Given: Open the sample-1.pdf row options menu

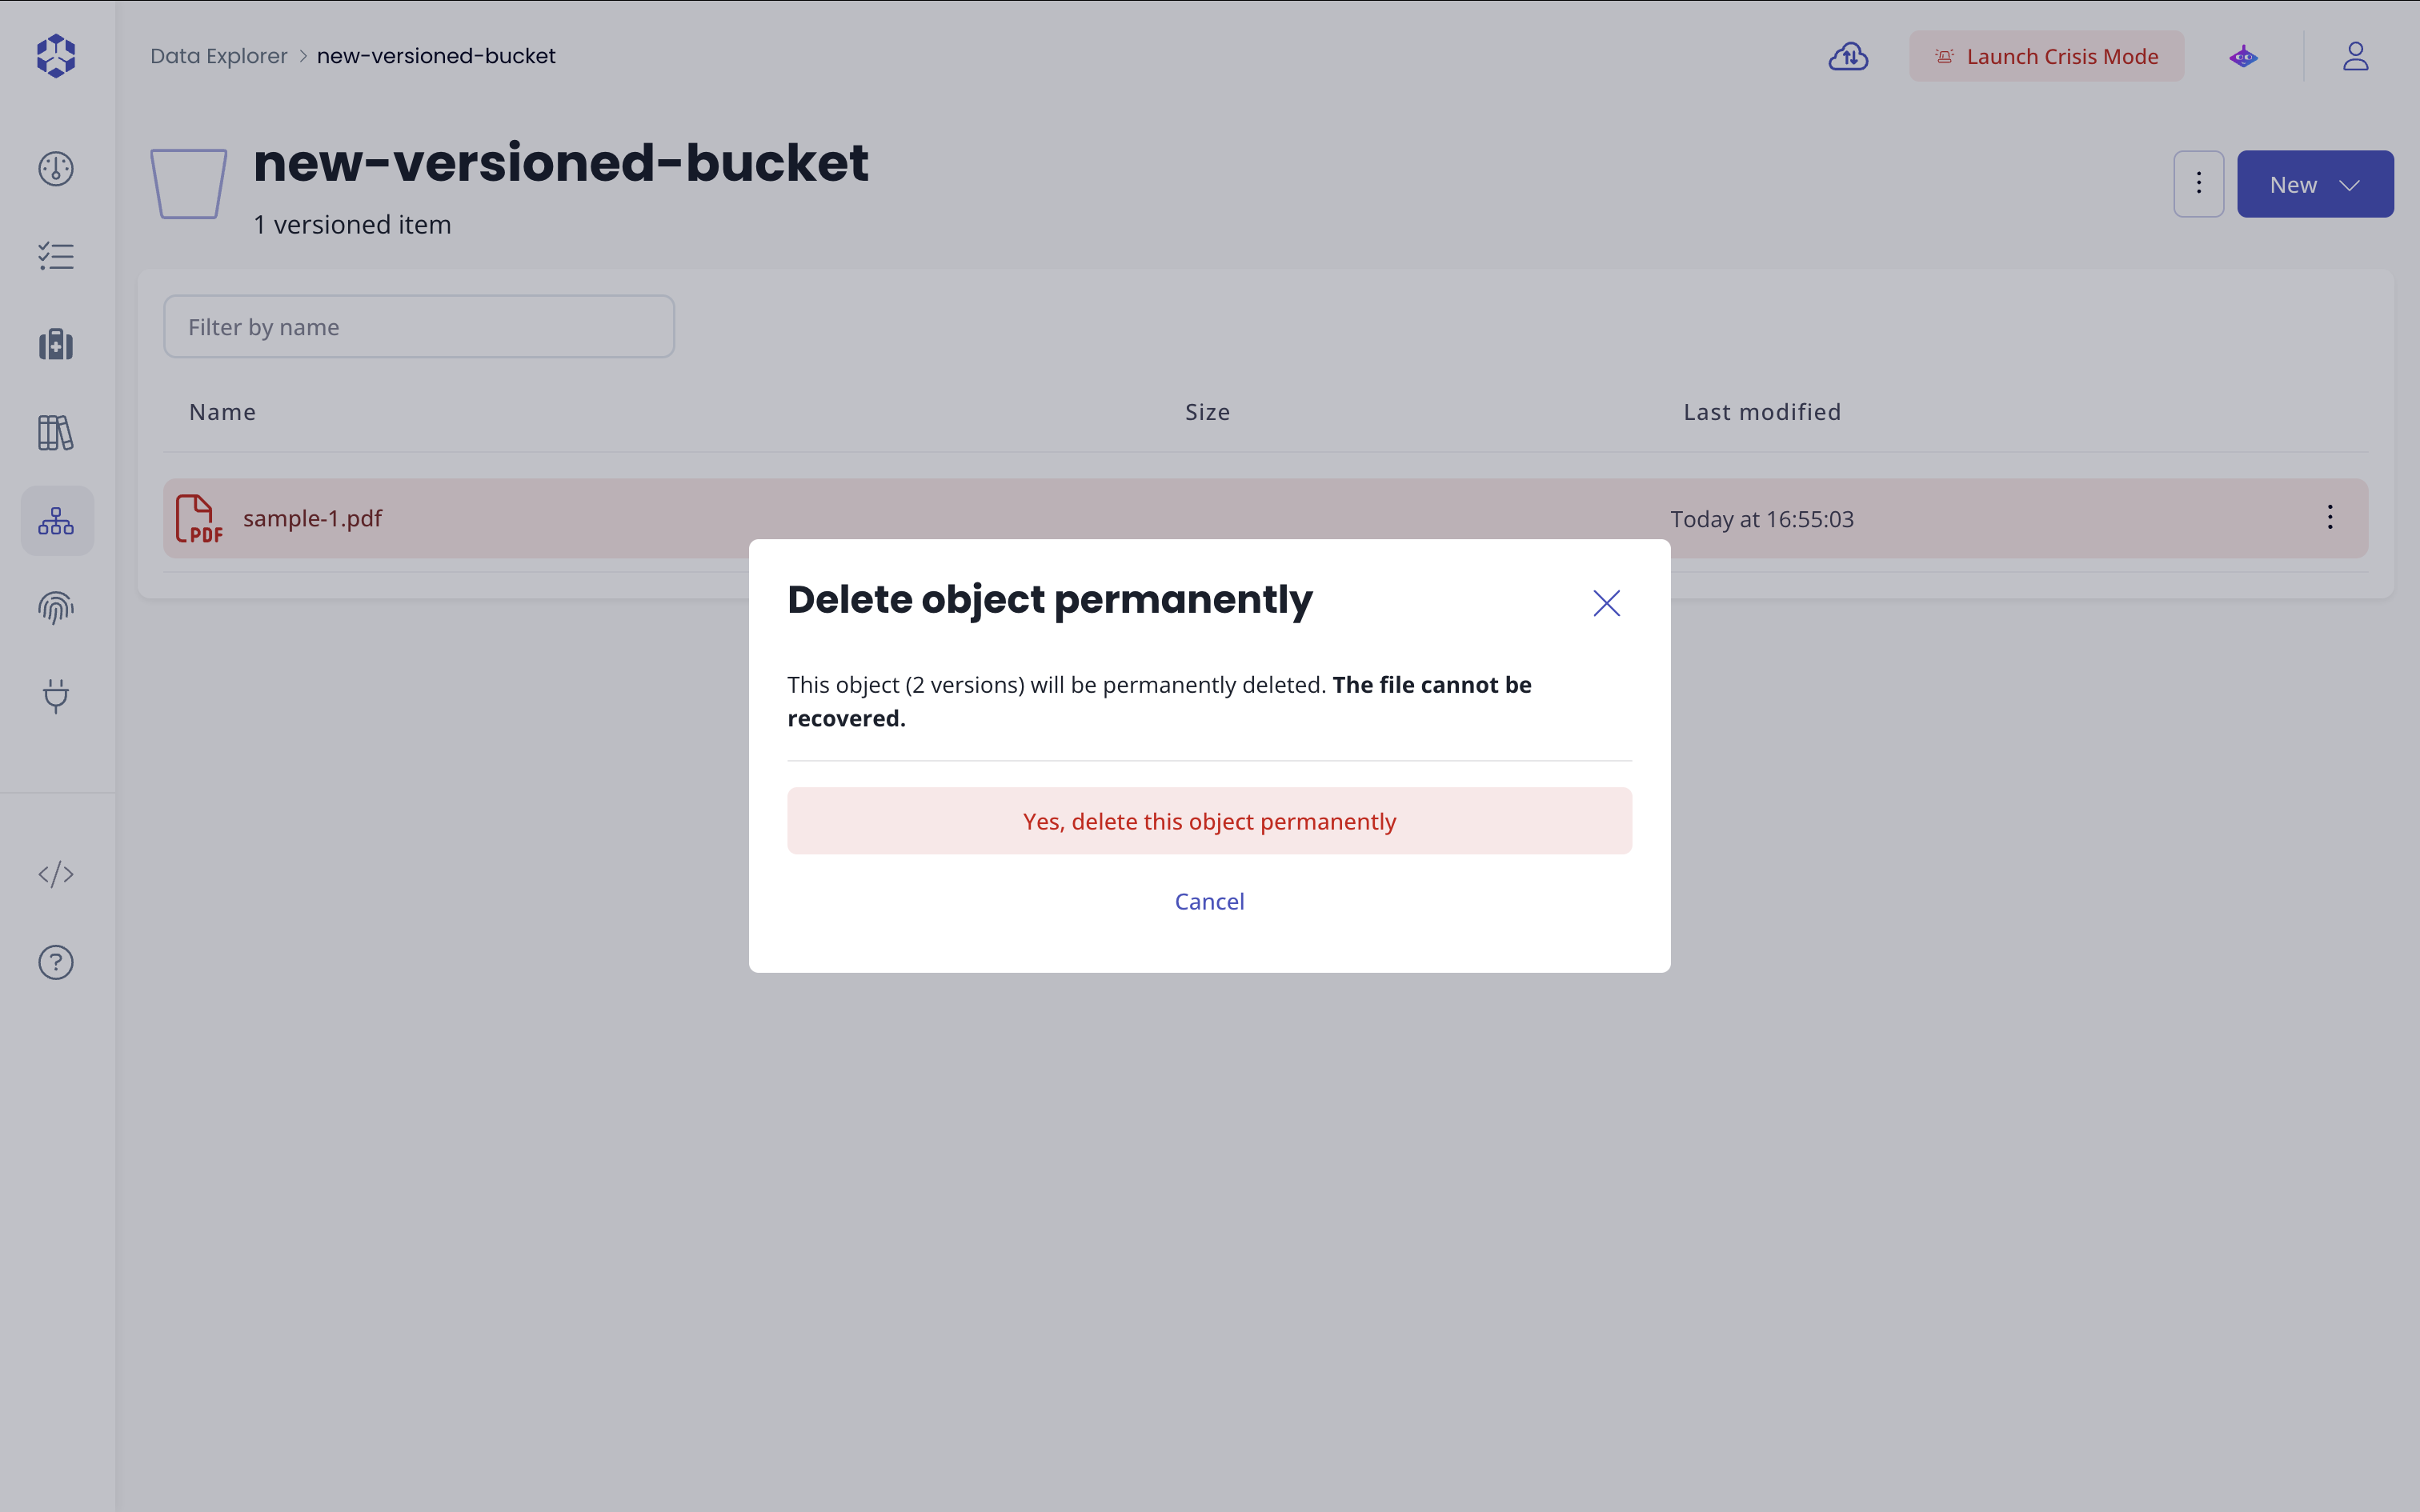Looking at the screenshot, I should [x=2330, y=517].
